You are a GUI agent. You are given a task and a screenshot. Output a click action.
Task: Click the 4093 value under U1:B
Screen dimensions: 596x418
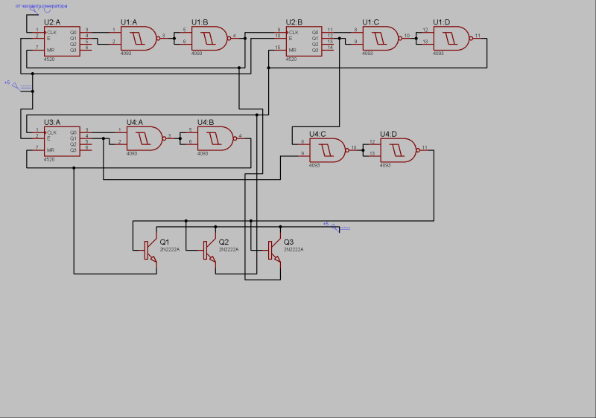pos(197,54)
